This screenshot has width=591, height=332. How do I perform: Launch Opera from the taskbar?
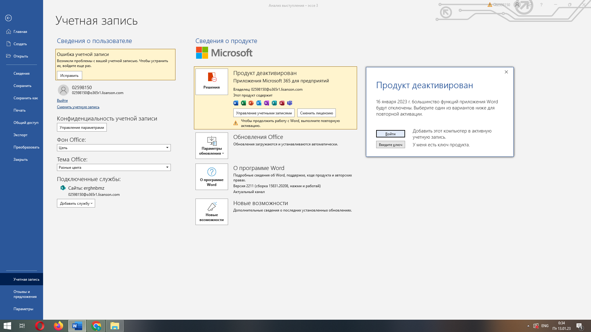click(40, 326)
